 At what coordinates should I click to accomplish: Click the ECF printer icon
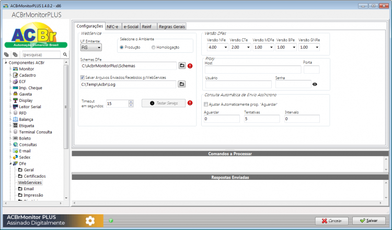coord(16,82)
